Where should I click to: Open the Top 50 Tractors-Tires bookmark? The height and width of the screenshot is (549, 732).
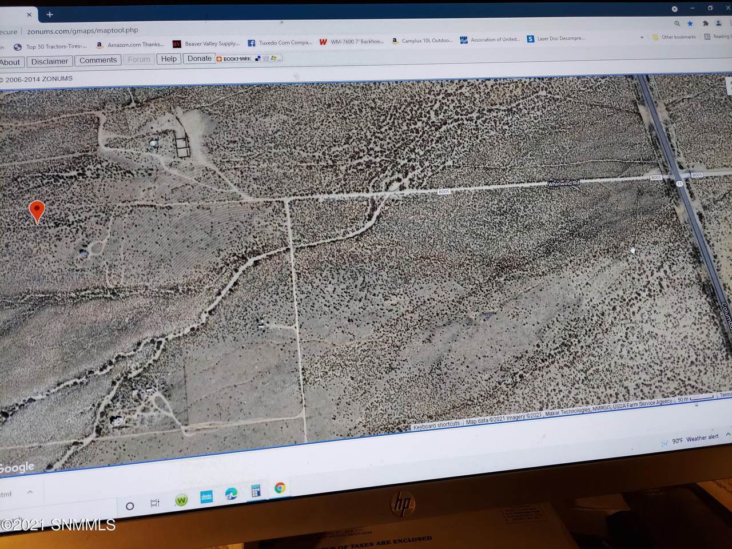click(x=50, y=46)
